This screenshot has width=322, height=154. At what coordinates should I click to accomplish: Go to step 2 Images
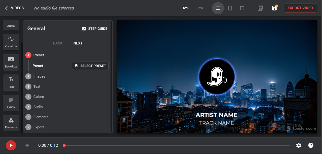pyautogui.click(x=35, y=76)
